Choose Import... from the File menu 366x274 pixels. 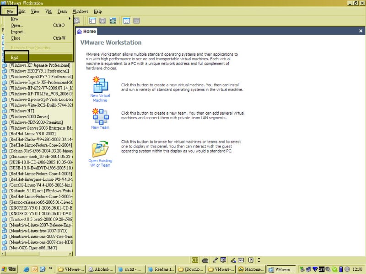coord(39,32)
